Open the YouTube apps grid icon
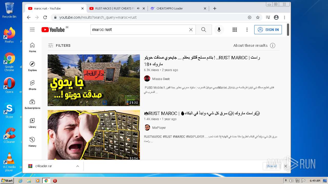This screenshot has height=184, width=328. tap(235, 30)
